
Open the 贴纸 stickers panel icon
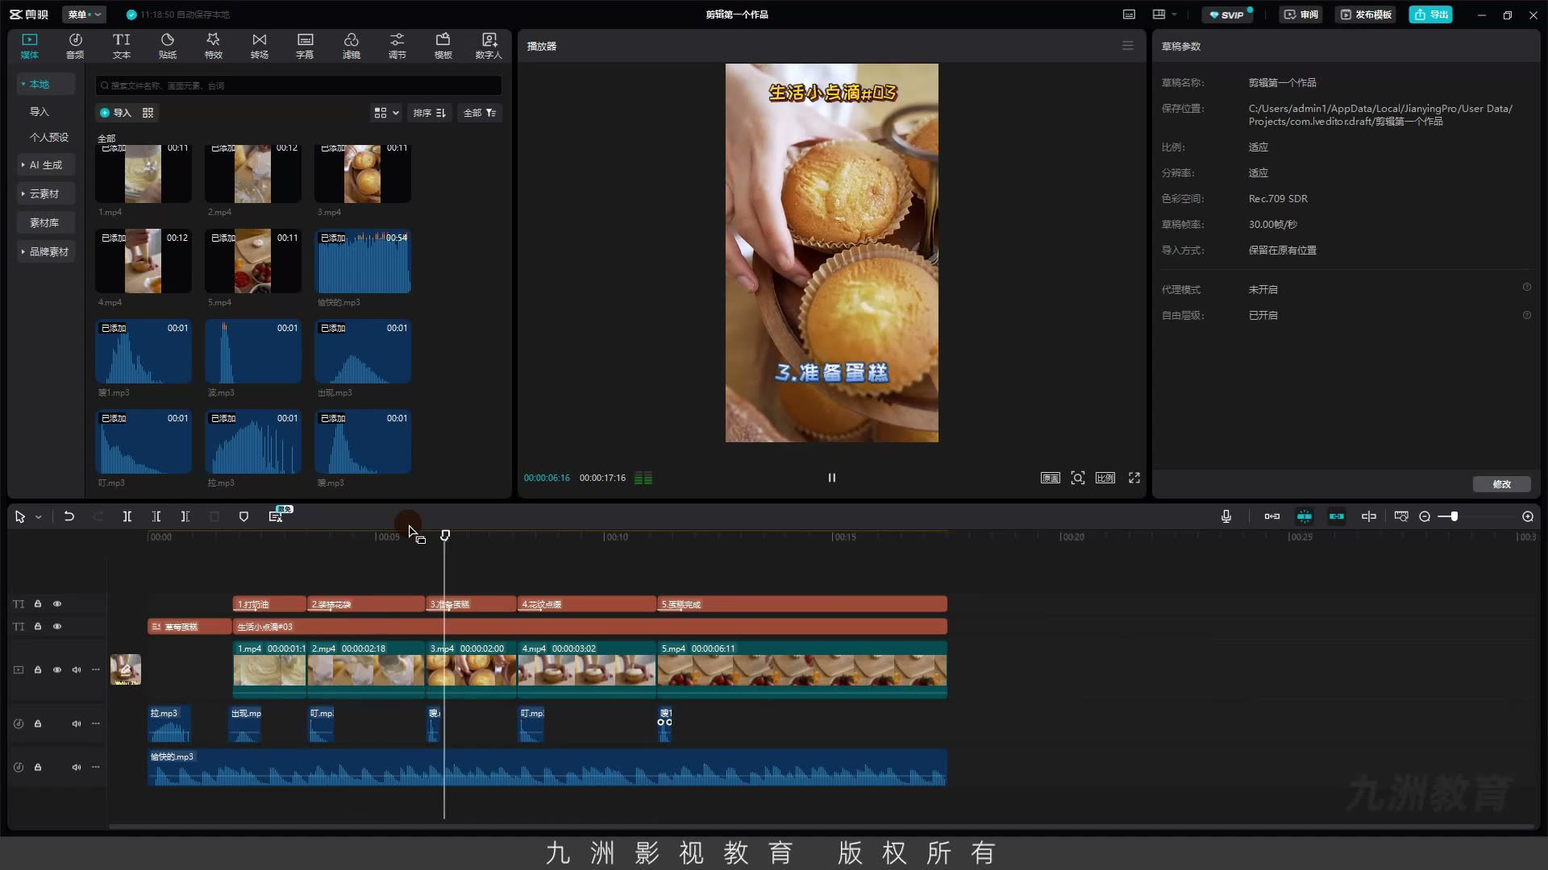click(x=168, y=46)
